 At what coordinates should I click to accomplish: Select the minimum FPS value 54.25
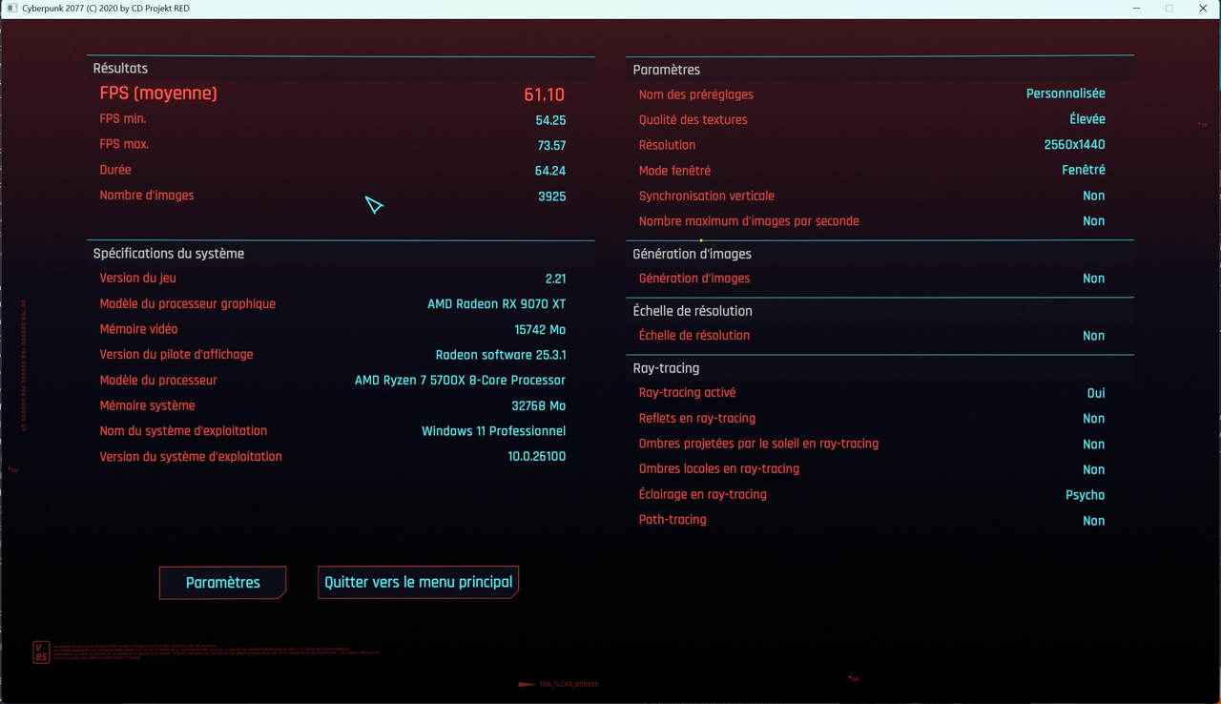(550, 120)
